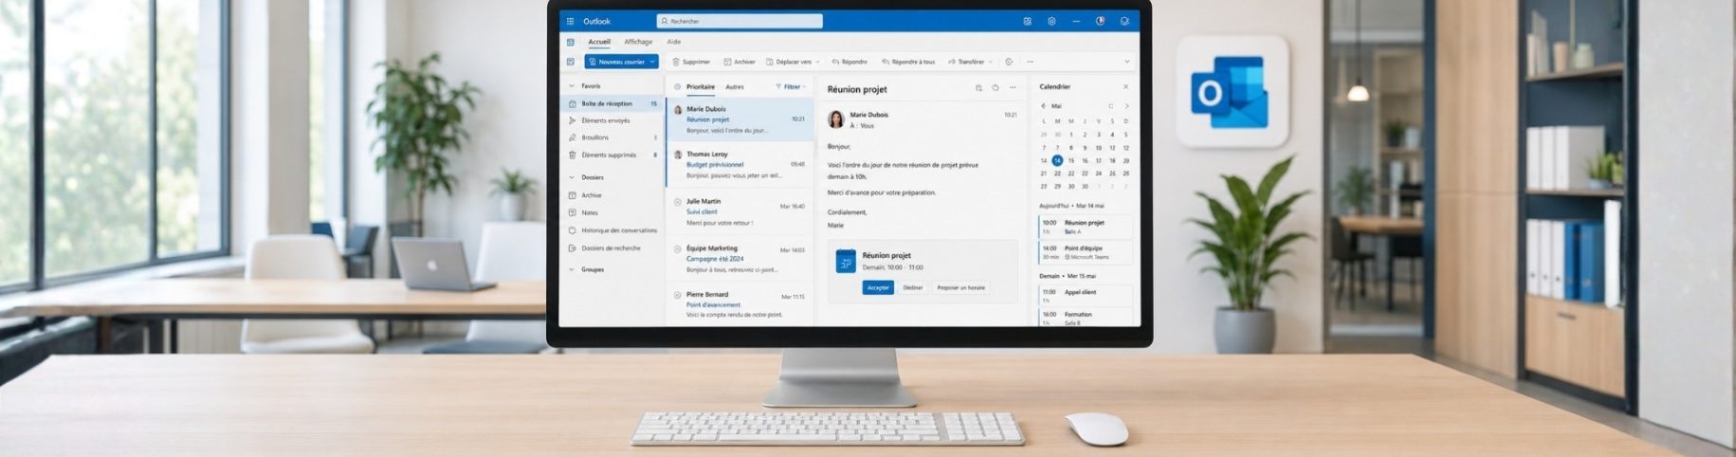Select all messages circle beside Prioritaire

click(677, 86)
